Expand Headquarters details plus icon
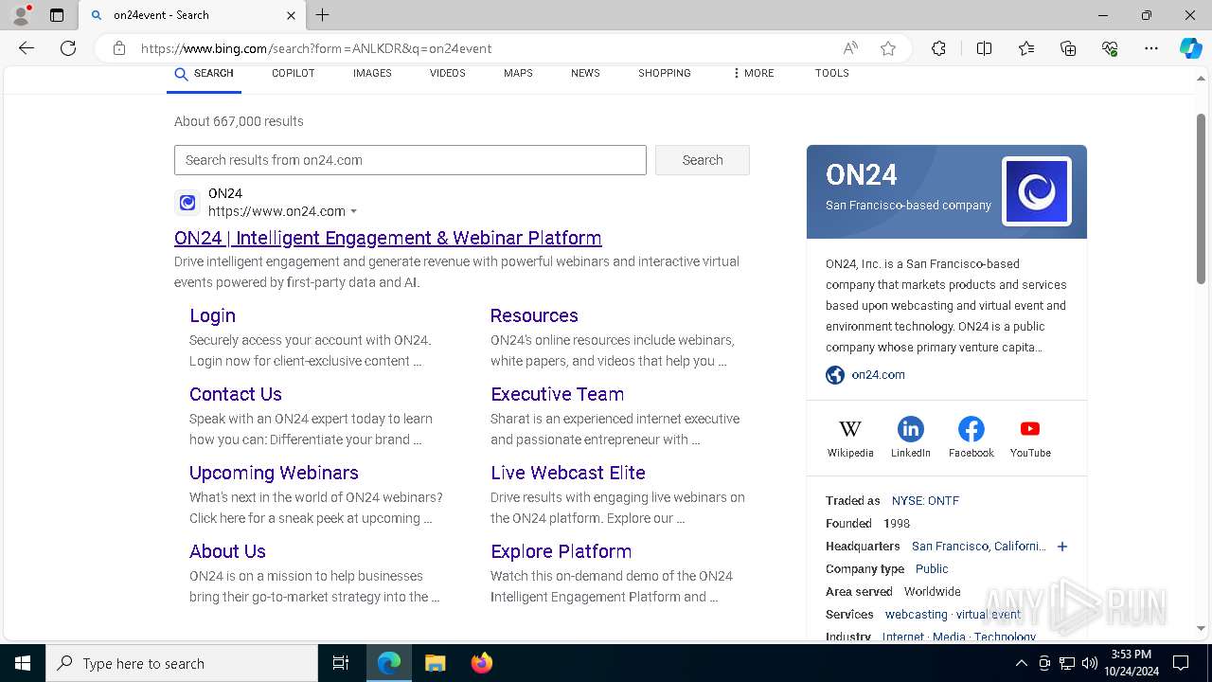The width and height of the screenshot is (1212, 682). pyautogui.click(x=1062, y=547)
